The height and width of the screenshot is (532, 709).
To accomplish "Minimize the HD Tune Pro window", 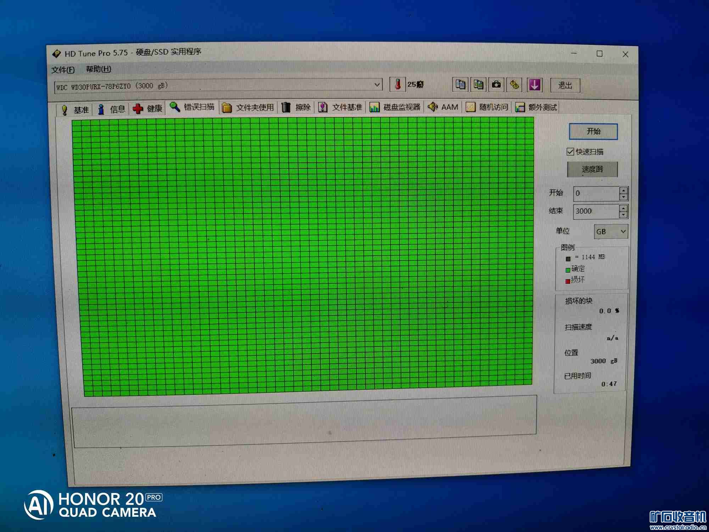I will pyautogui.click(x=574, y=54).
